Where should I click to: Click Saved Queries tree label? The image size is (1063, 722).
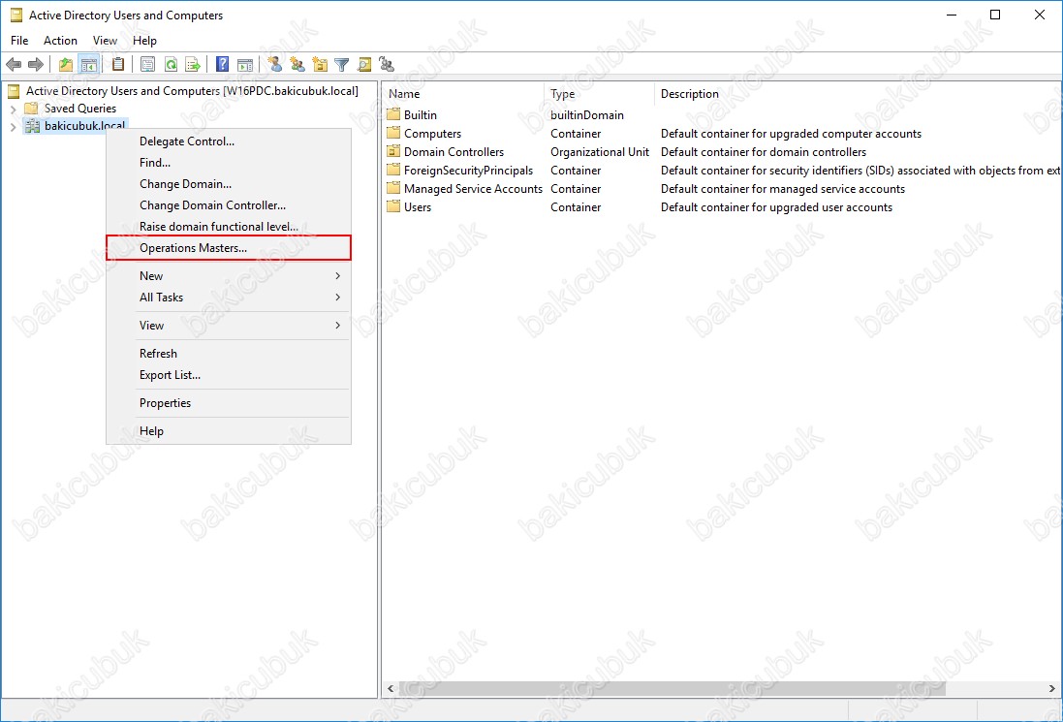[80, 109]
